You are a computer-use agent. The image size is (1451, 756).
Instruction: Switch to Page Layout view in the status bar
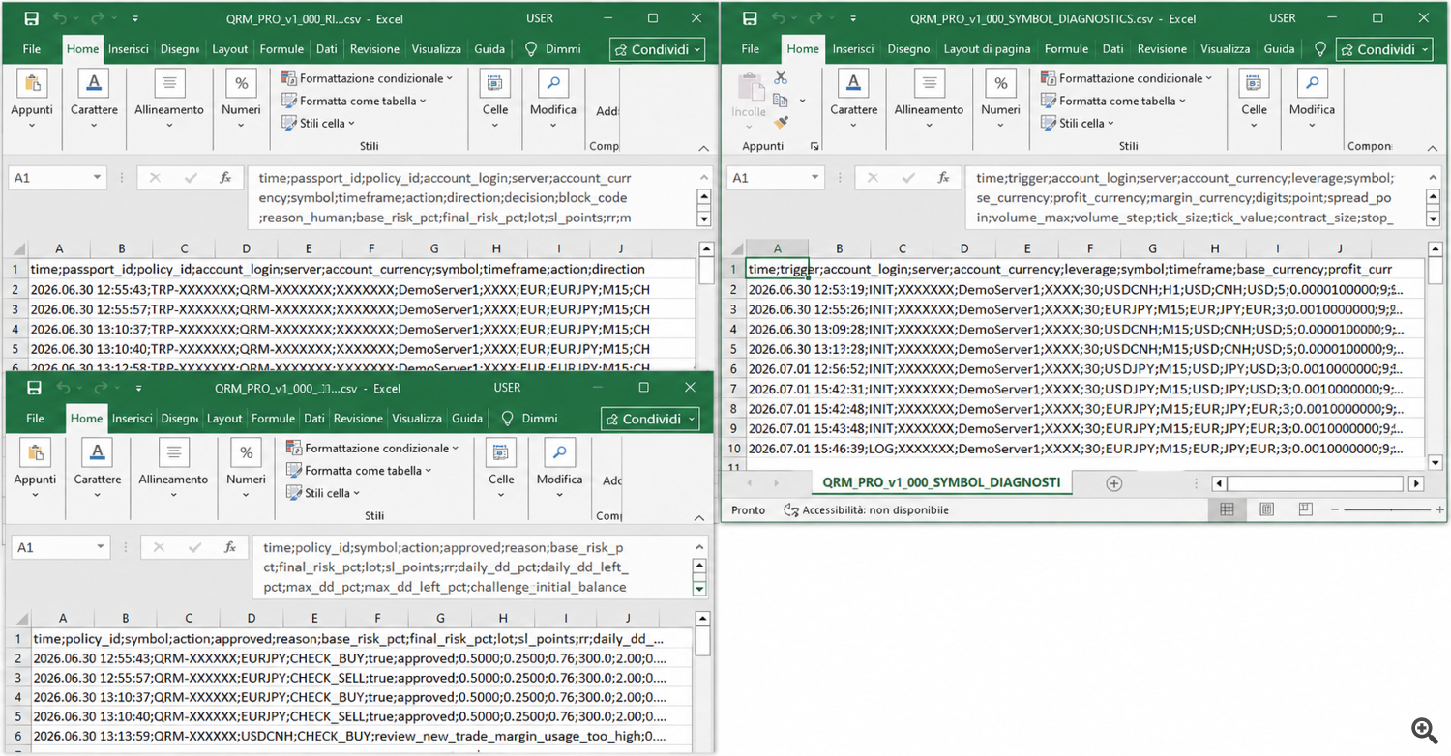[1266, 509]
